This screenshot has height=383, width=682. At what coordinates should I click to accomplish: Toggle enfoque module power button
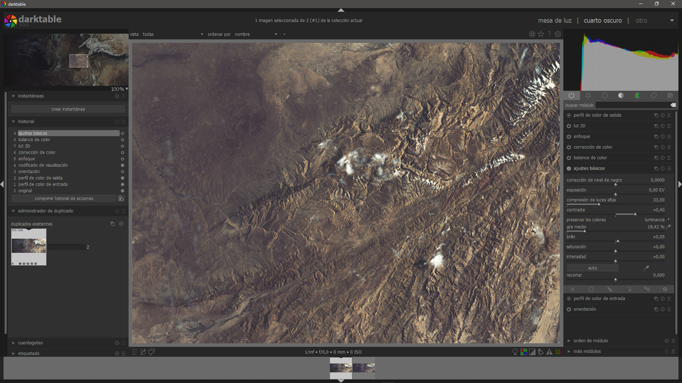569,137
